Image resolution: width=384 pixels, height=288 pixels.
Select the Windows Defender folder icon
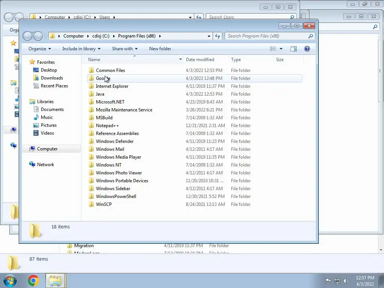coord(91,141)
